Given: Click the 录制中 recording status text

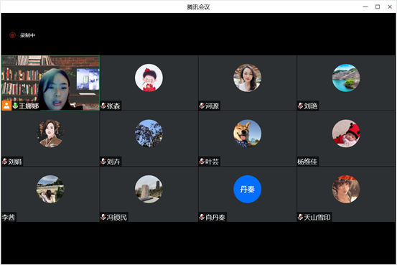Looking at the screenshot, I should tap(27, 35).
